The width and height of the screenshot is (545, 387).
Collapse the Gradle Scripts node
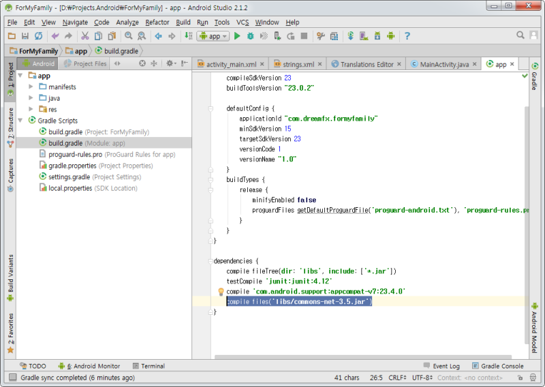coord(20,121)
